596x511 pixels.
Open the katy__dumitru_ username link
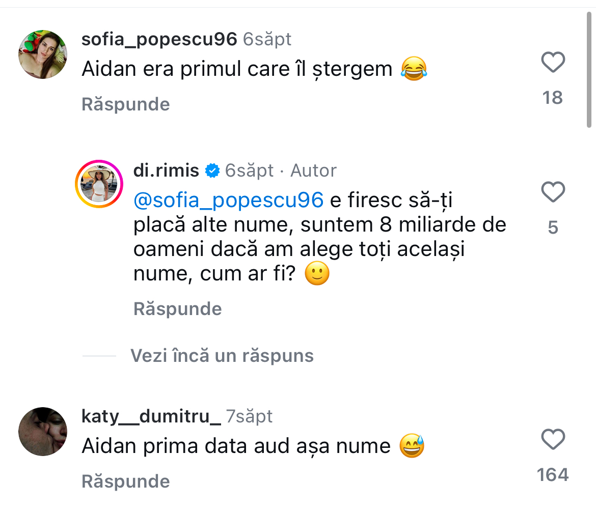point(151,416)
